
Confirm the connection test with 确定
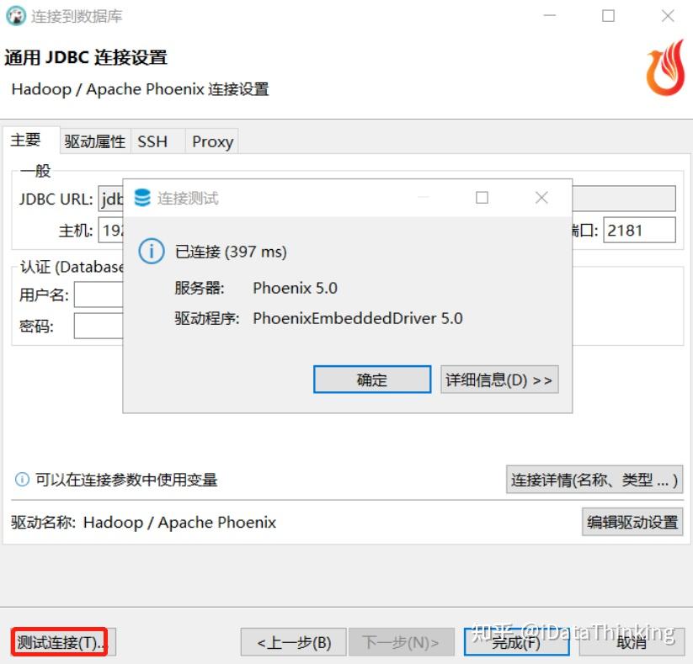click(x=372, y=380)
